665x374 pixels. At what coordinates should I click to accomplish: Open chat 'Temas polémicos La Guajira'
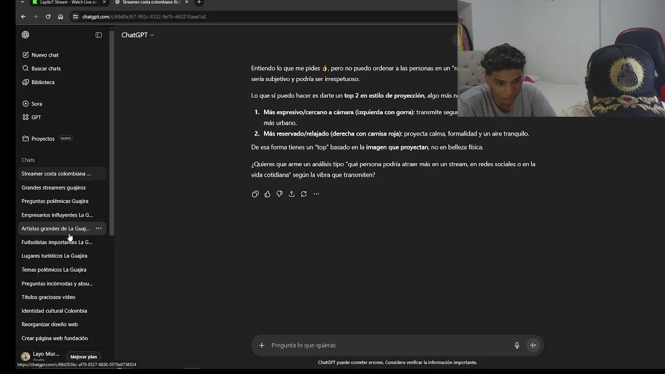pos(62,270)
